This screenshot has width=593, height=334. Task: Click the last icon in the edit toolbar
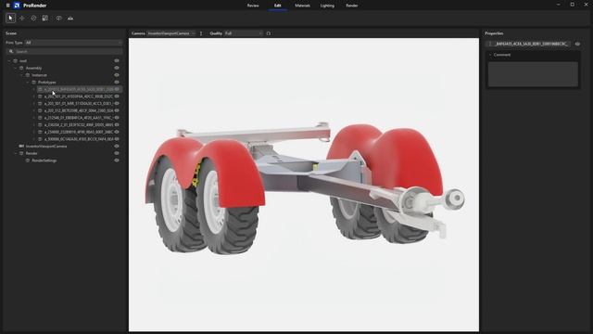70,19
